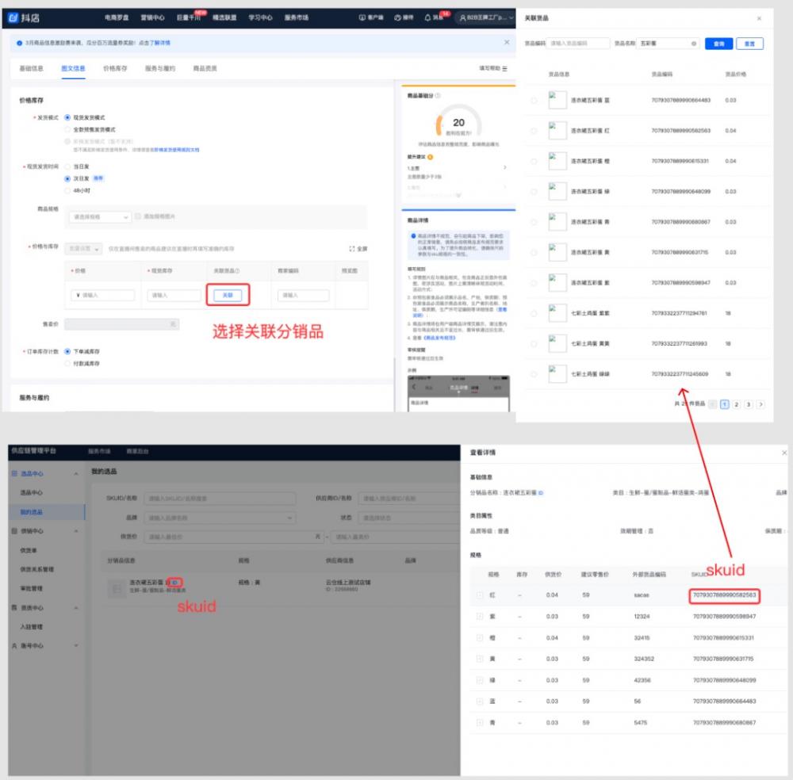Image resolution: width=793 pixels, height=780 pixels.
Task: Select 48小时 radio option
Action: 67,190
